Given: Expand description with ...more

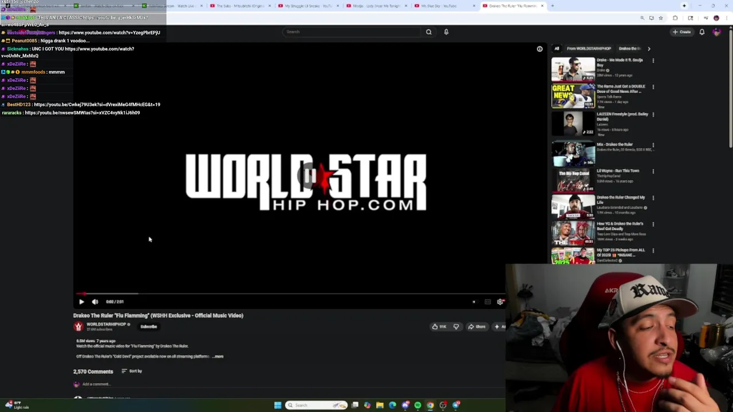Looking at the screenshot, I should [x=218, y=356].
